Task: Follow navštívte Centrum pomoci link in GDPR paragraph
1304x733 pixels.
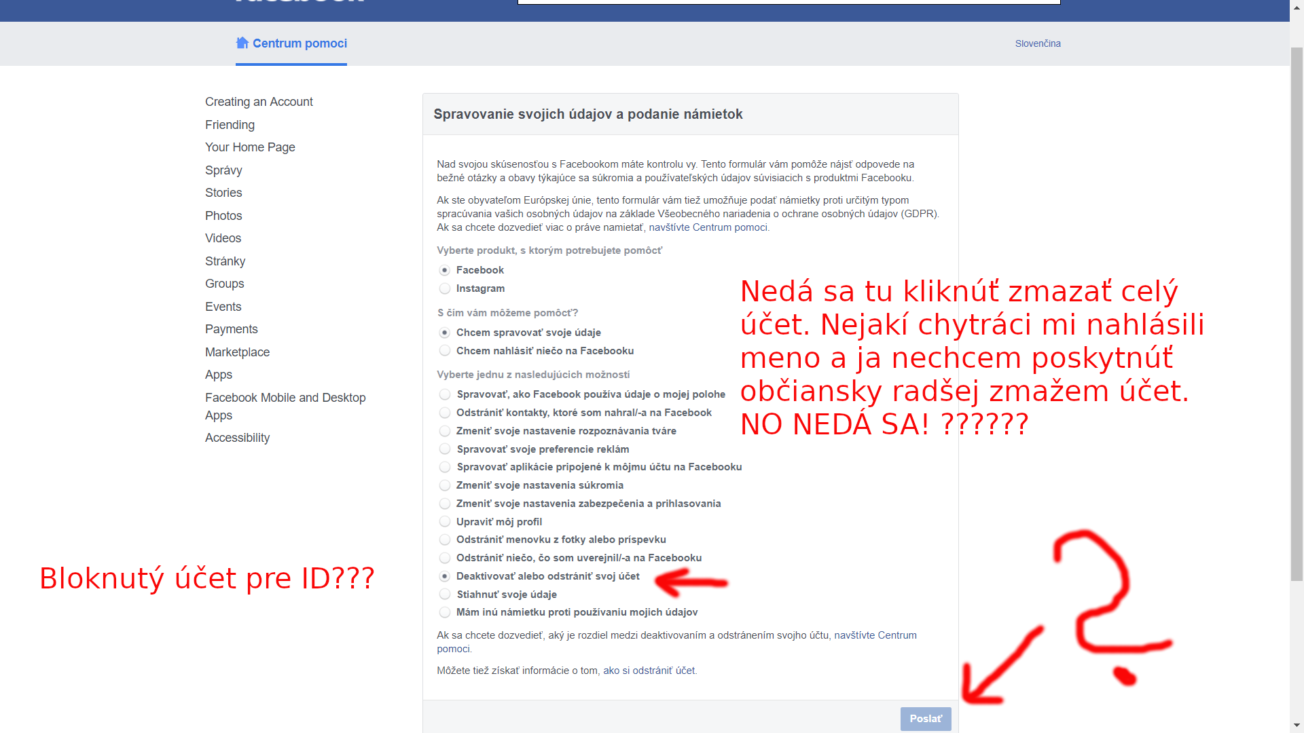Action: point(708,227)
